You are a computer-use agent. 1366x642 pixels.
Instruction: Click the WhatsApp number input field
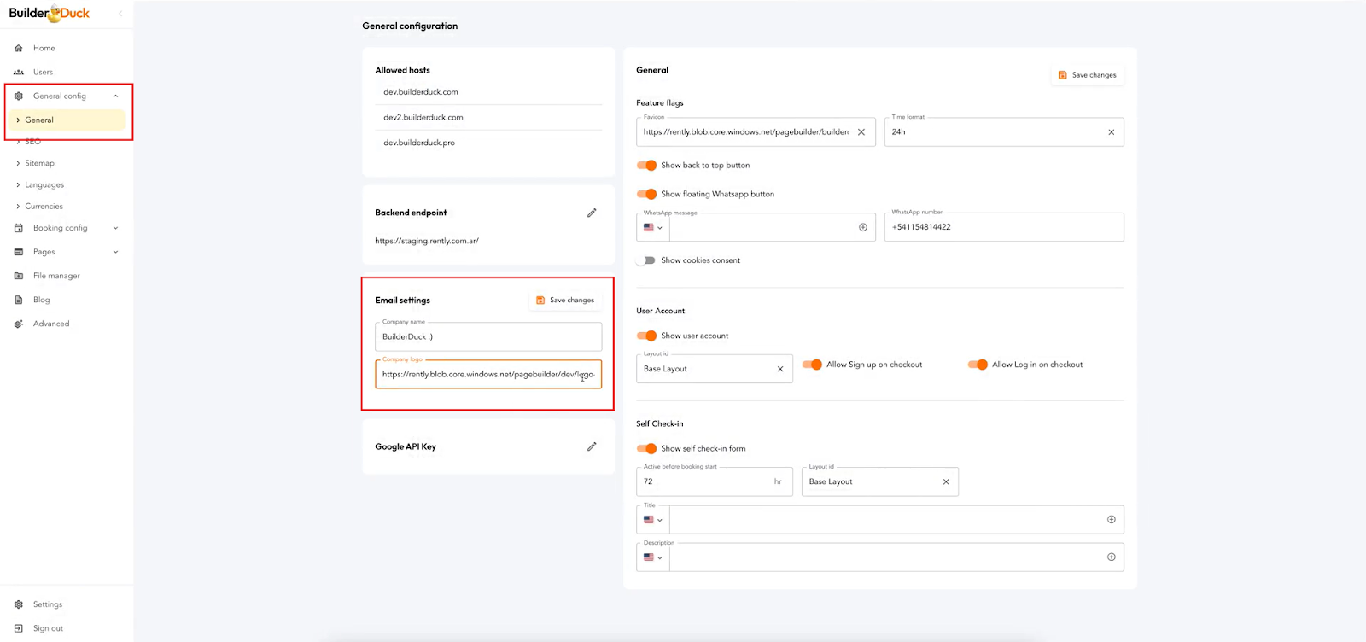pos(1004,227)
